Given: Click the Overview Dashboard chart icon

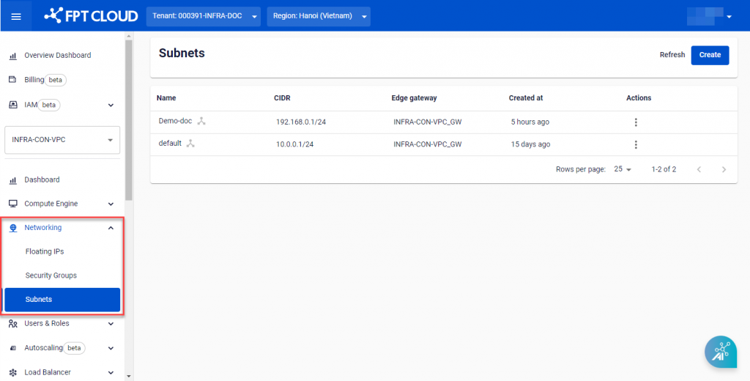Looking at the screenshot, I should [12, 56].
